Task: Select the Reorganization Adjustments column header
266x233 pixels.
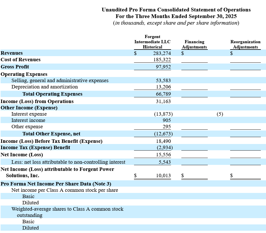Action: pos(245,44)
